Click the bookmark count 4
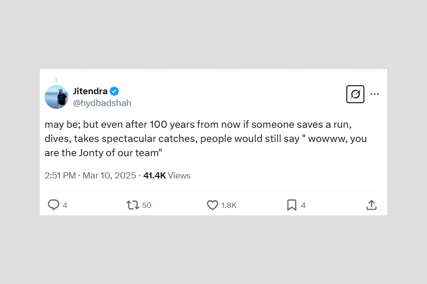 (x=303, y=205)
